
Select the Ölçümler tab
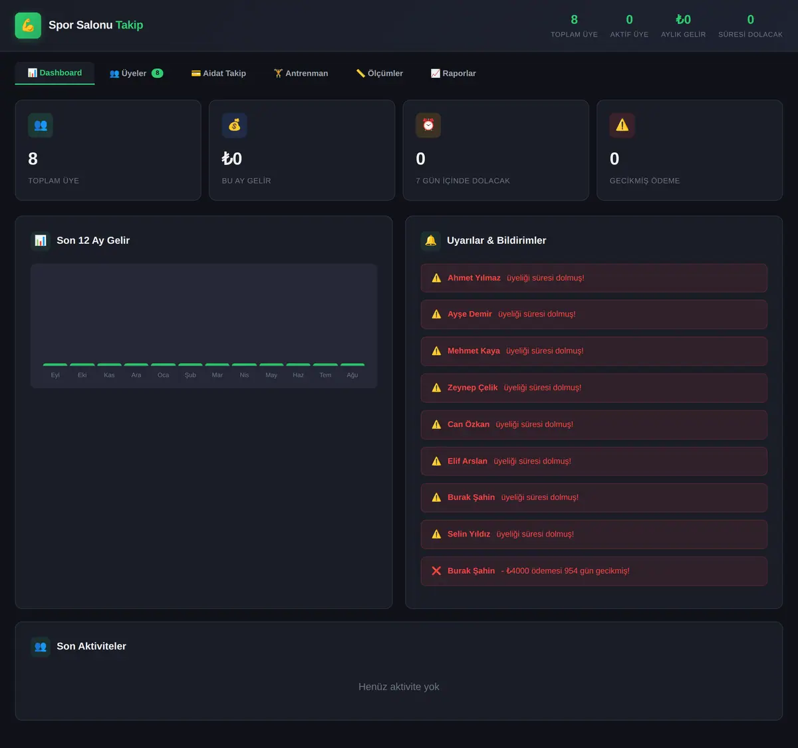click(x=380, y=73)
